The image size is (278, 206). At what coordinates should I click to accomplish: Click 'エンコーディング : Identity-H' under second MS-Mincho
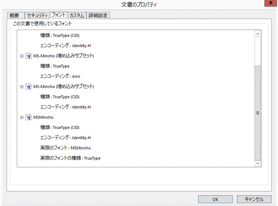(65, 107)
